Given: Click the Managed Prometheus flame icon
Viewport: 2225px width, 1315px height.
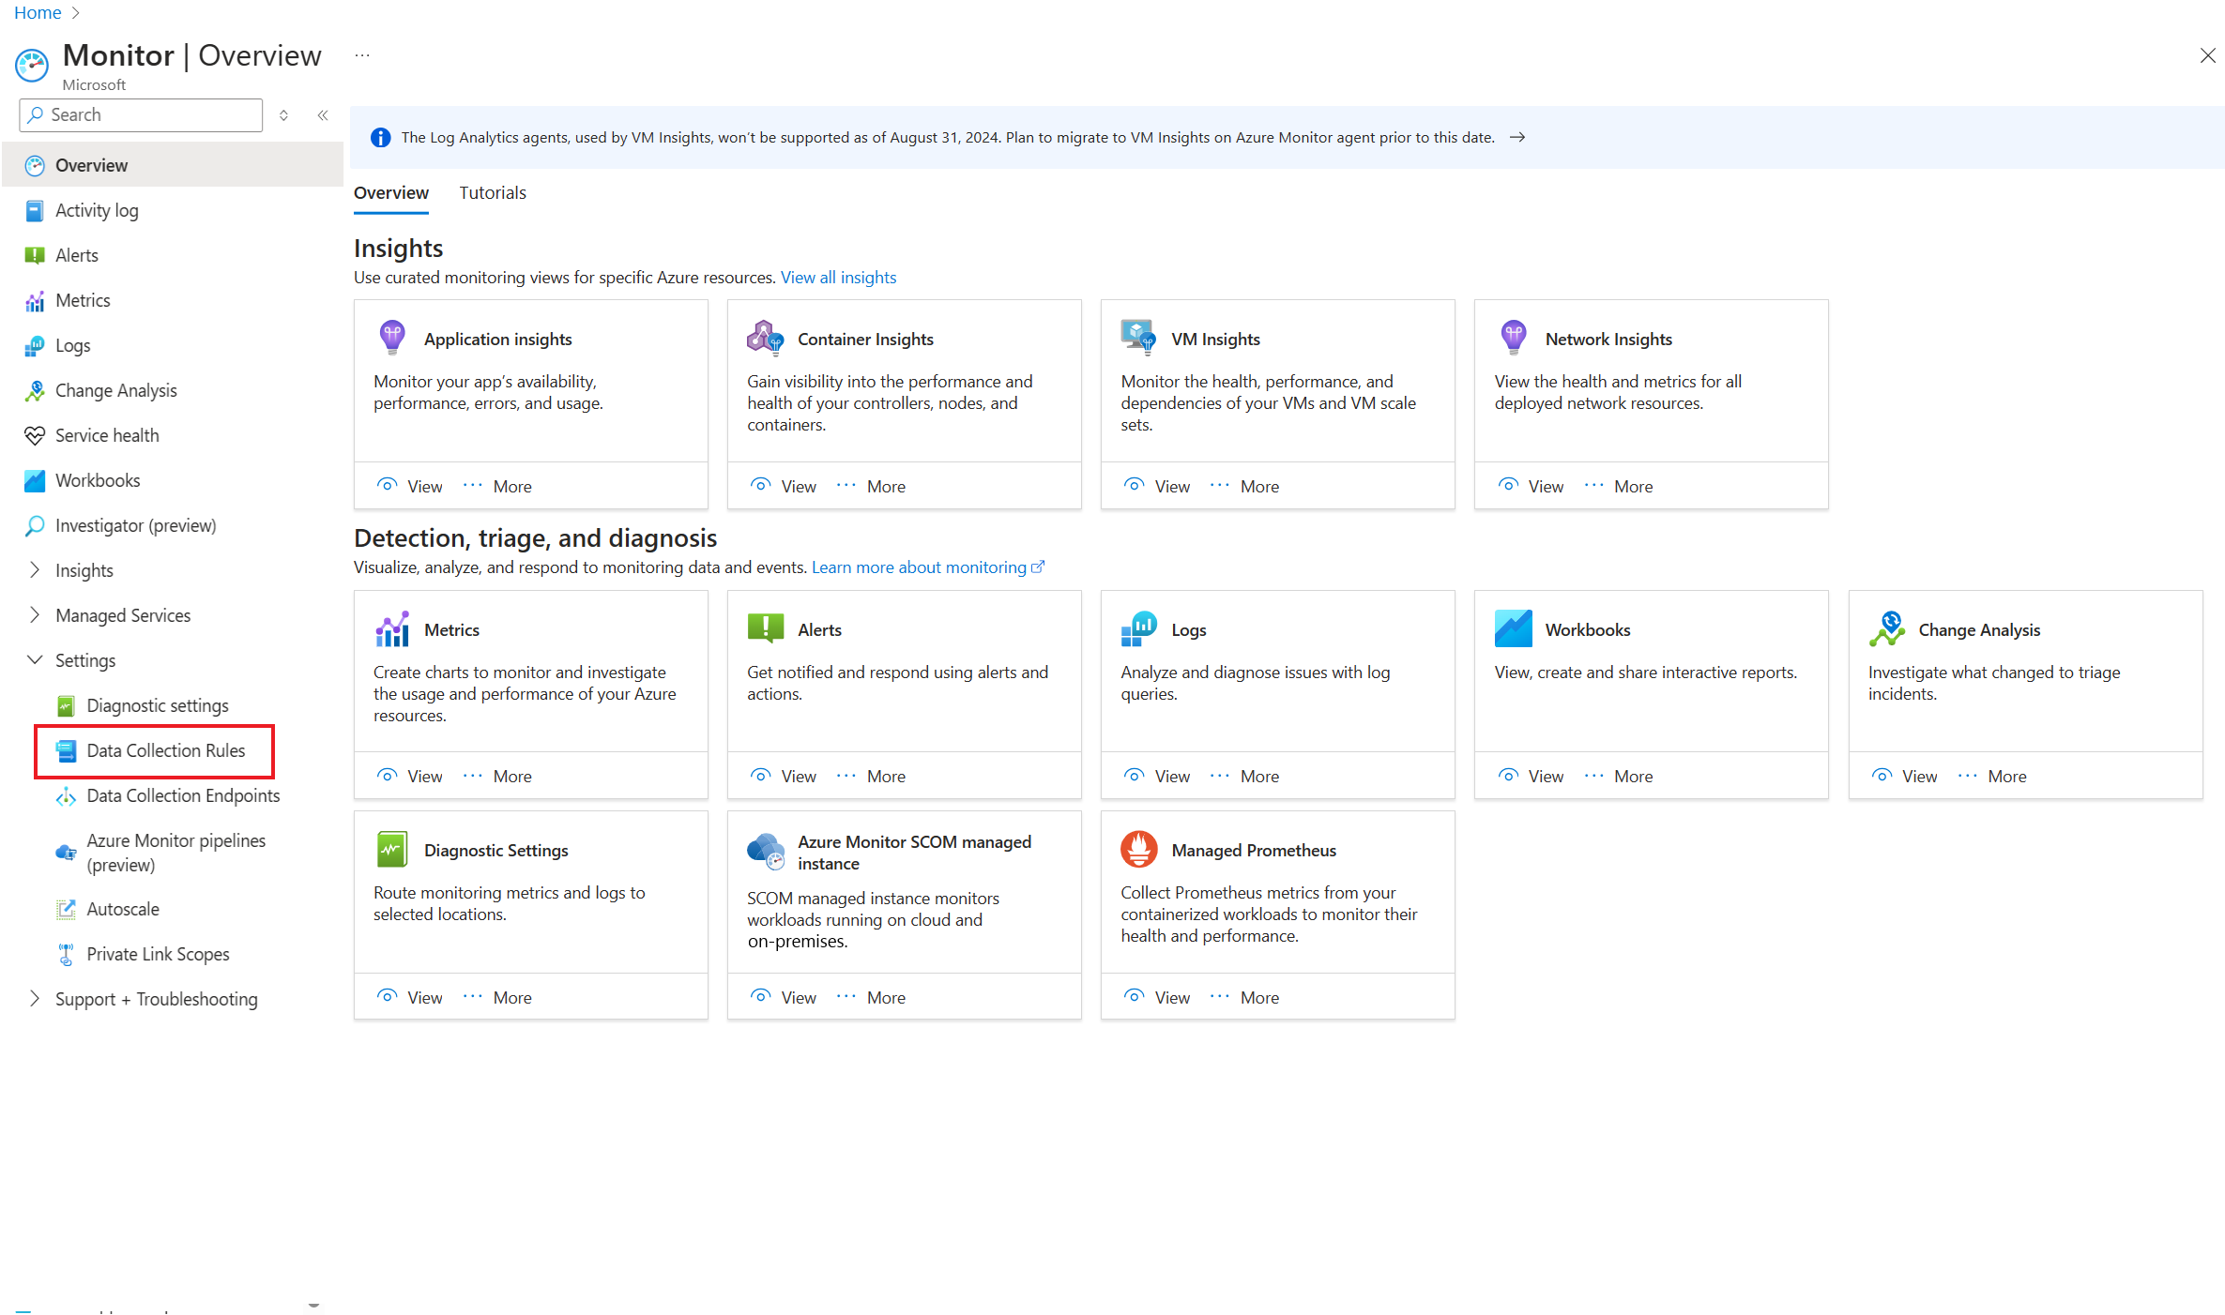Looking at the screenshot, I should (1138, 850).
